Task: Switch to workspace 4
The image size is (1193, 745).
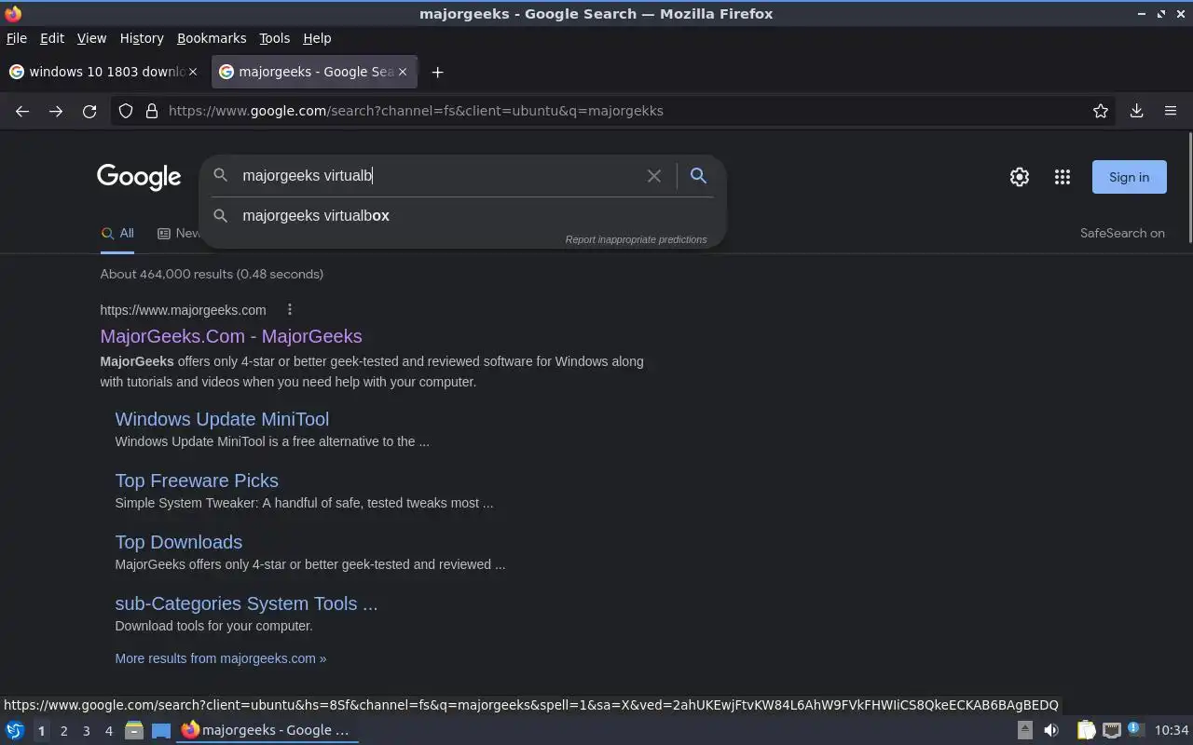Action: (x=108, y=731)
